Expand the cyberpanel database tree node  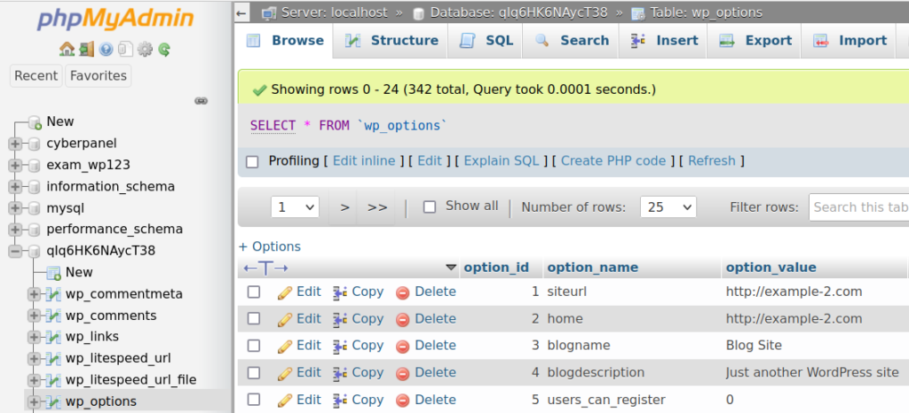[x=15, y=144]
